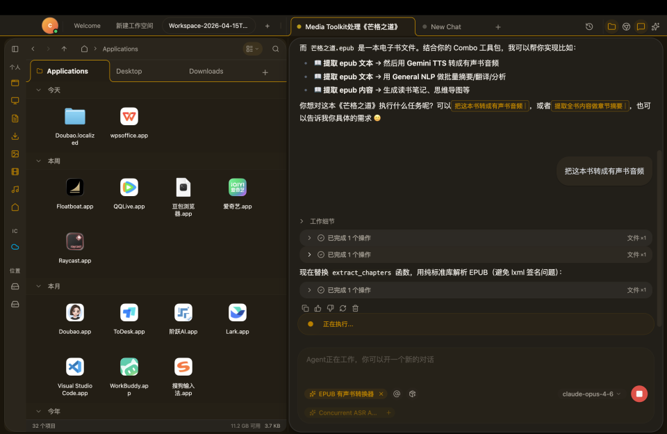
Task: Give the response a thumbs up
Action: point(318,308)
